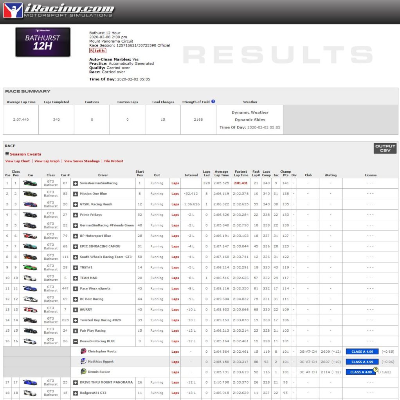400x400 pixels.
Task: Click Strength of Field value 2168
Action: tap(198, 120)
